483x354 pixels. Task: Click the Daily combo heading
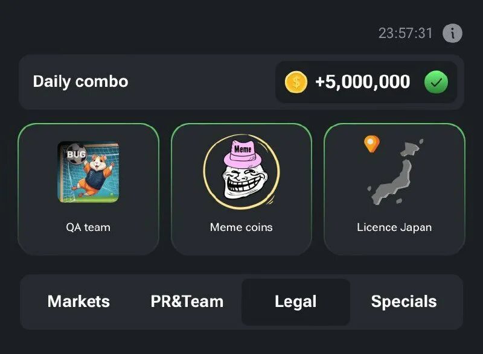point(80,82)
